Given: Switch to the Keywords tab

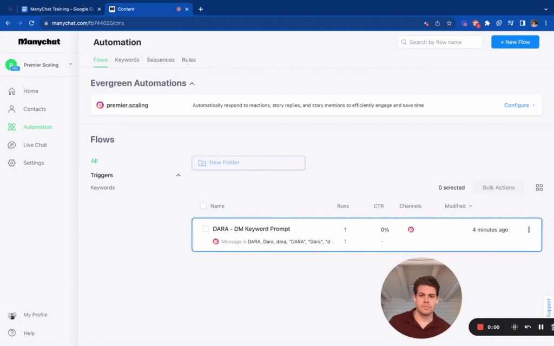Looking at the screenshot, I should [127, 59].
